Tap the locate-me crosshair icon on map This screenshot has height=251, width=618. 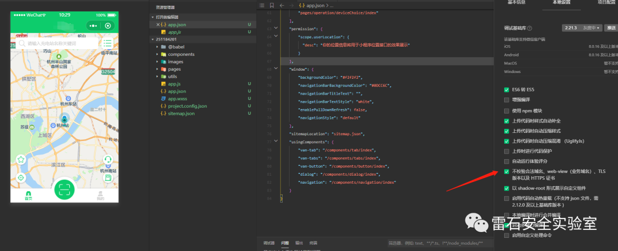point(21,178)
